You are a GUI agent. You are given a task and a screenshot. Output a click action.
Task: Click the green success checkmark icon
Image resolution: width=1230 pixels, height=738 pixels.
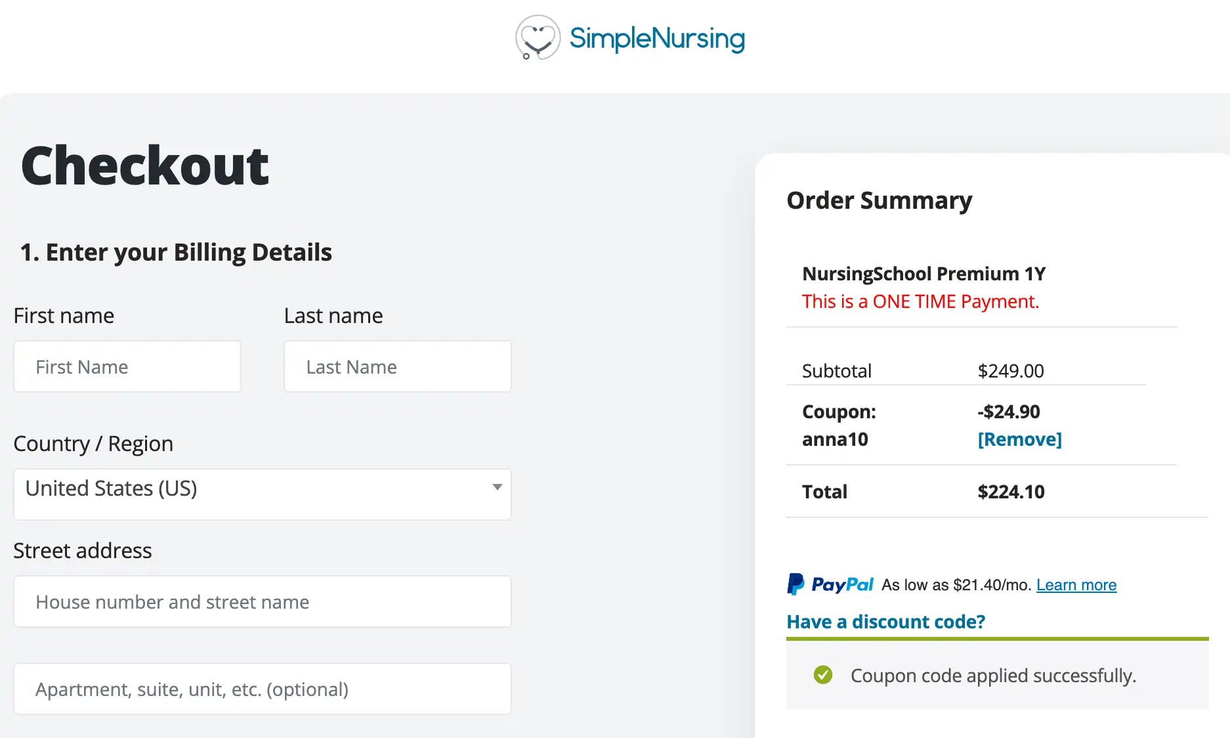[x=822, y=675]
